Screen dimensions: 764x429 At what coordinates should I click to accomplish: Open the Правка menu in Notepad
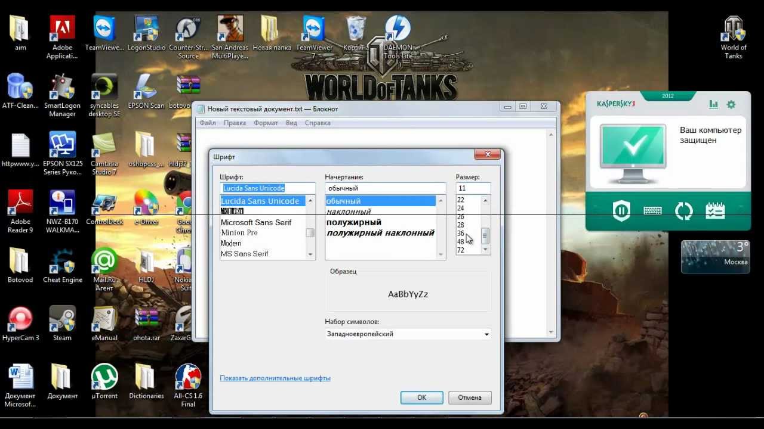[x=235, y=123]
